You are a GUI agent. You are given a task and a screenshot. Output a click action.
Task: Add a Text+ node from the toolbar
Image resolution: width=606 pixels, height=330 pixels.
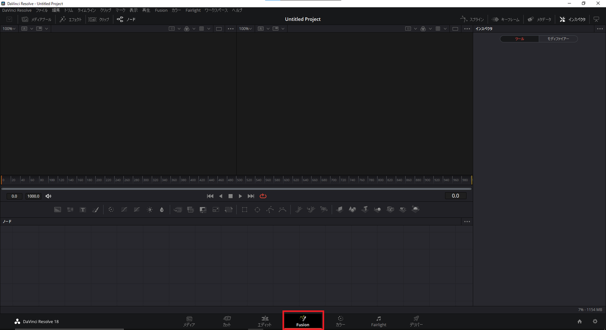coord(83,209)
